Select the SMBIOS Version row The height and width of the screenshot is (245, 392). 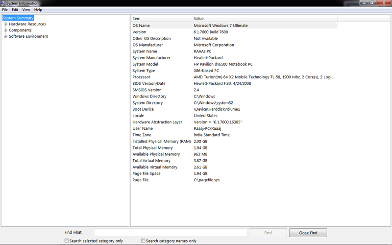(x=234, y=90)
